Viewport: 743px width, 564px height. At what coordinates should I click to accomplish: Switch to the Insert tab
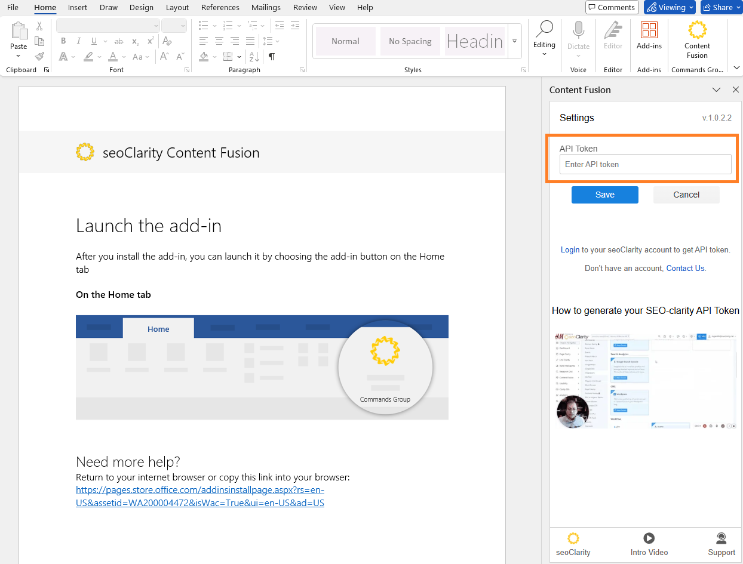[78, 8]
